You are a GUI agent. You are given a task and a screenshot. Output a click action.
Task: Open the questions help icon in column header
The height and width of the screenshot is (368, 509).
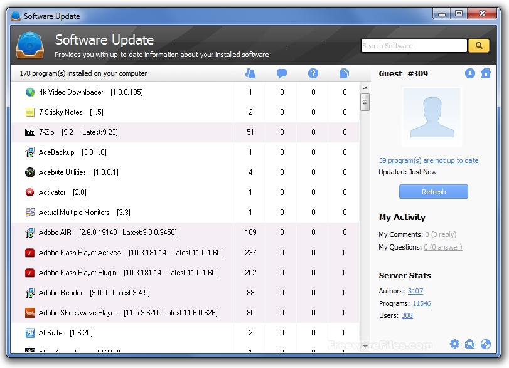coord(313,73)
